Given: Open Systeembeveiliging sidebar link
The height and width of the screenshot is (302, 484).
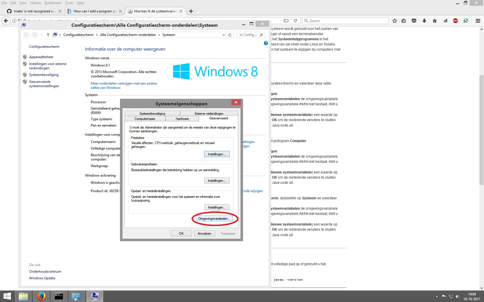Looking at the screenshot, I should [44, 75].
